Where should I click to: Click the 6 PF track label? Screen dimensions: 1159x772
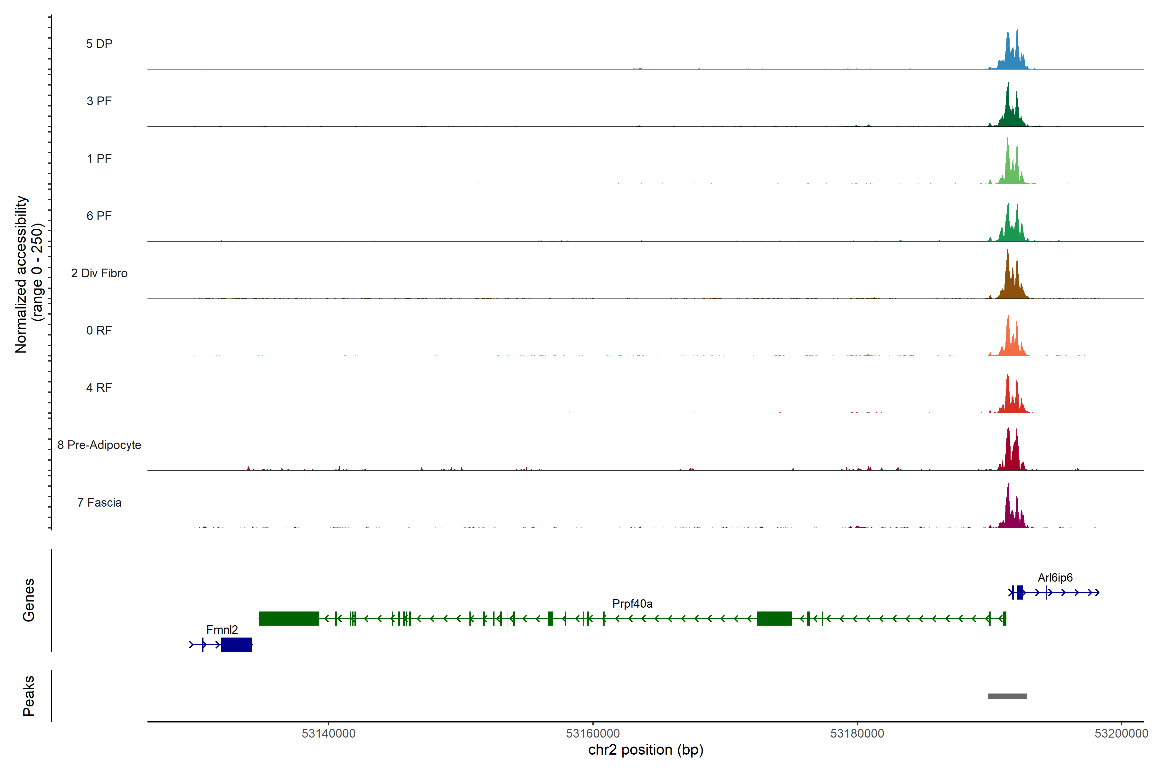click(x=99, y=216)
